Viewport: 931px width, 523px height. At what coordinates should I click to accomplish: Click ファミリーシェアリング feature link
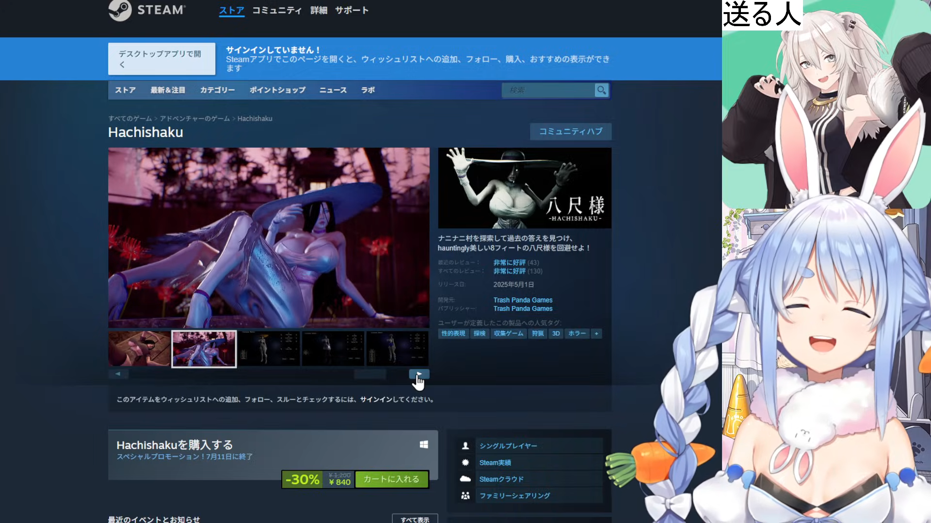(x=514, y=495)
